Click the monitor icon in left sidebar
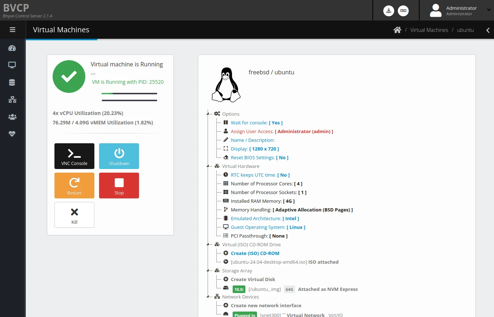 [x=12, y=65]
